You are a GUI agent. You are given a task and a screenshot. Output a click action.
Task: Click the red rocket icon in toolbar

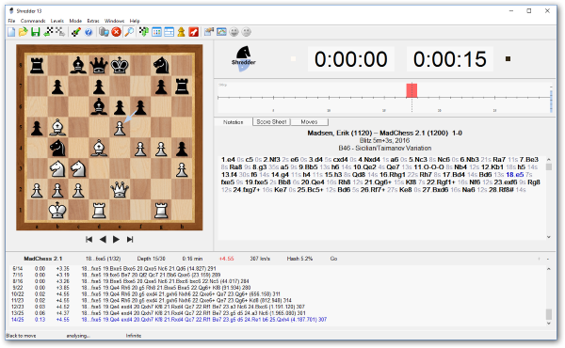tap(193, 32)
